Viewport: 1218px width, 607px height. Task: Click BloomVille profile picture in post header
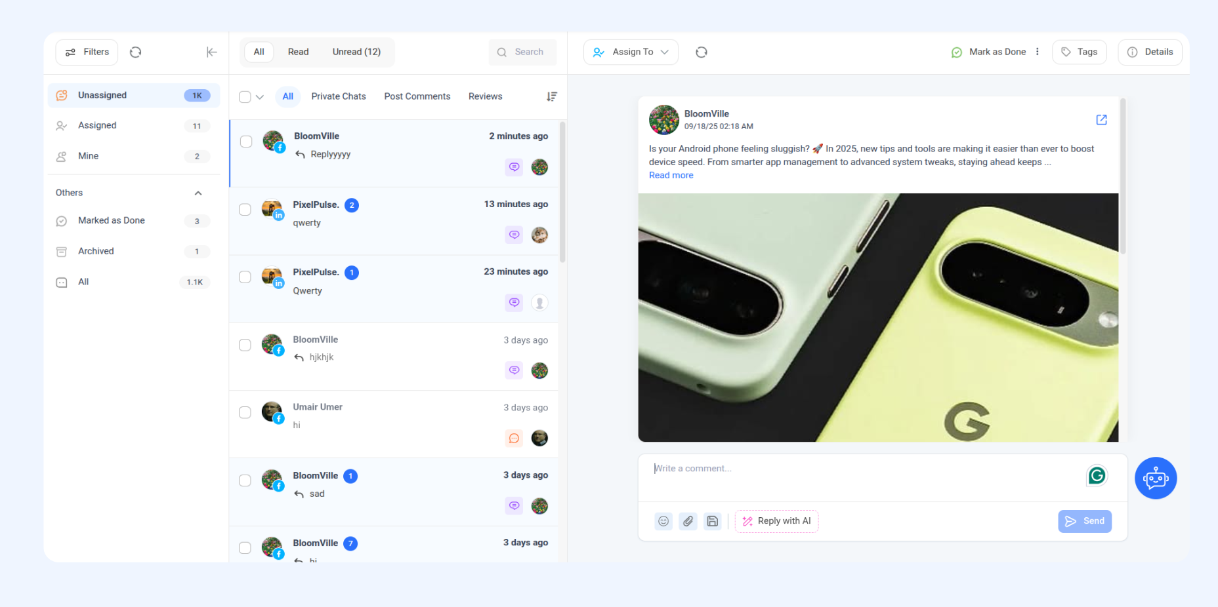pos(663,119)
